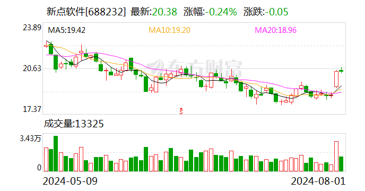Click the price change 涨跌:-0.05
Viewport: 365px width, 191px height.
(266, 12)
